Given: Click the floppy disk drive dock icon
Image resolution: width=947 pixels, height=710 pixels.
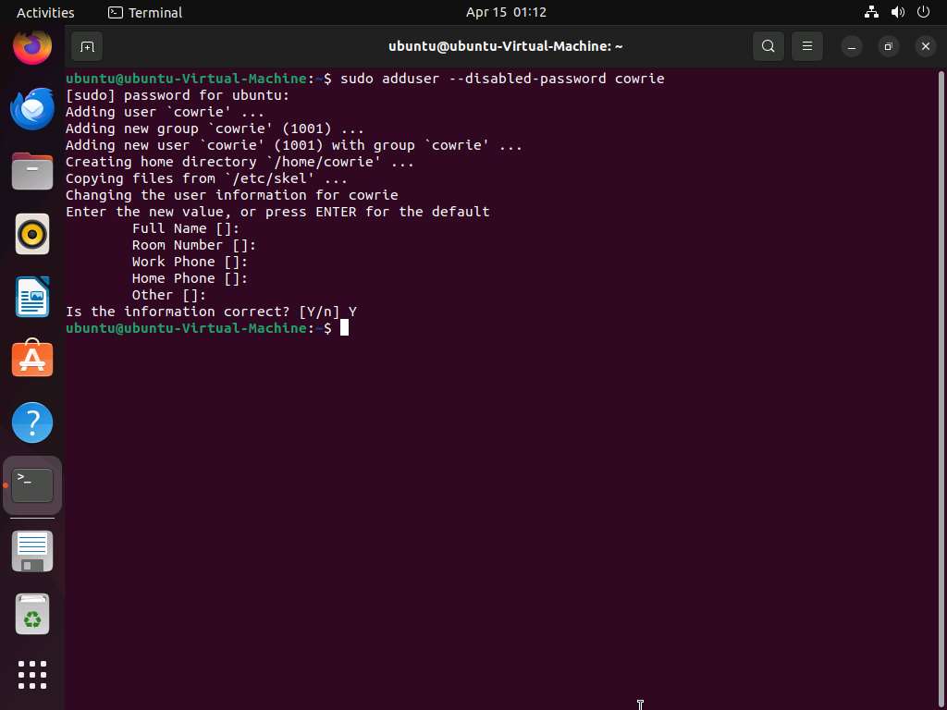Looking at the screenshot, I should pos(32,551).
